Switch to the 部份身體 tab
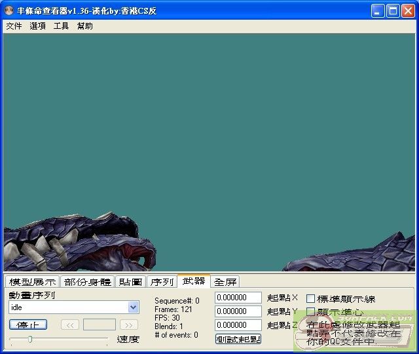Image resolution: width=419 pixels, height=354 pixels. click(x=87, y=282)
